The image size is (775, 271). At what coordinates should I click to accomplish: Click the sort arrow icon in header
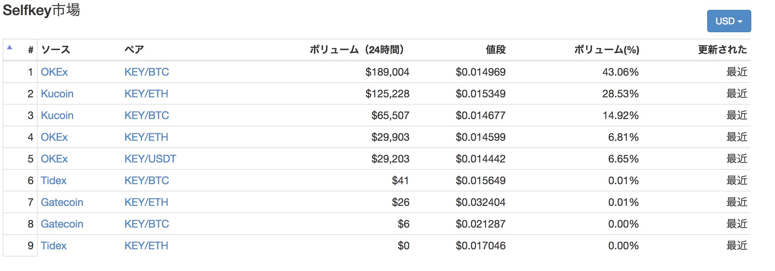(x=10, y=47)
